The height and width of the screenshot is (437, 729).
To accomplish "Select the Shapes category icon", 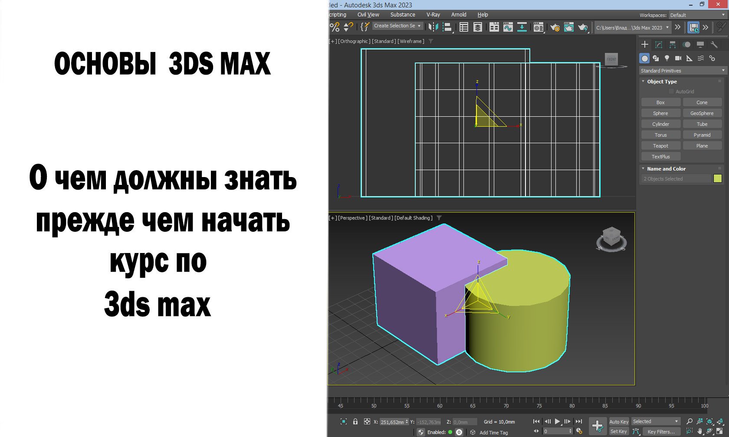I will point(656,58).
